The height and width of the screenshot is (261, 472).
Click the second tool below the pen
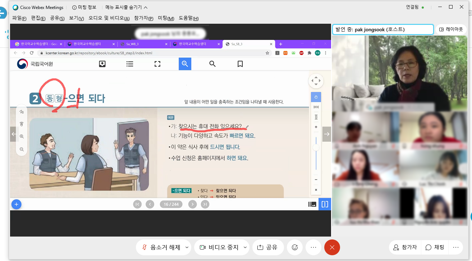click(x=22, y=124)
